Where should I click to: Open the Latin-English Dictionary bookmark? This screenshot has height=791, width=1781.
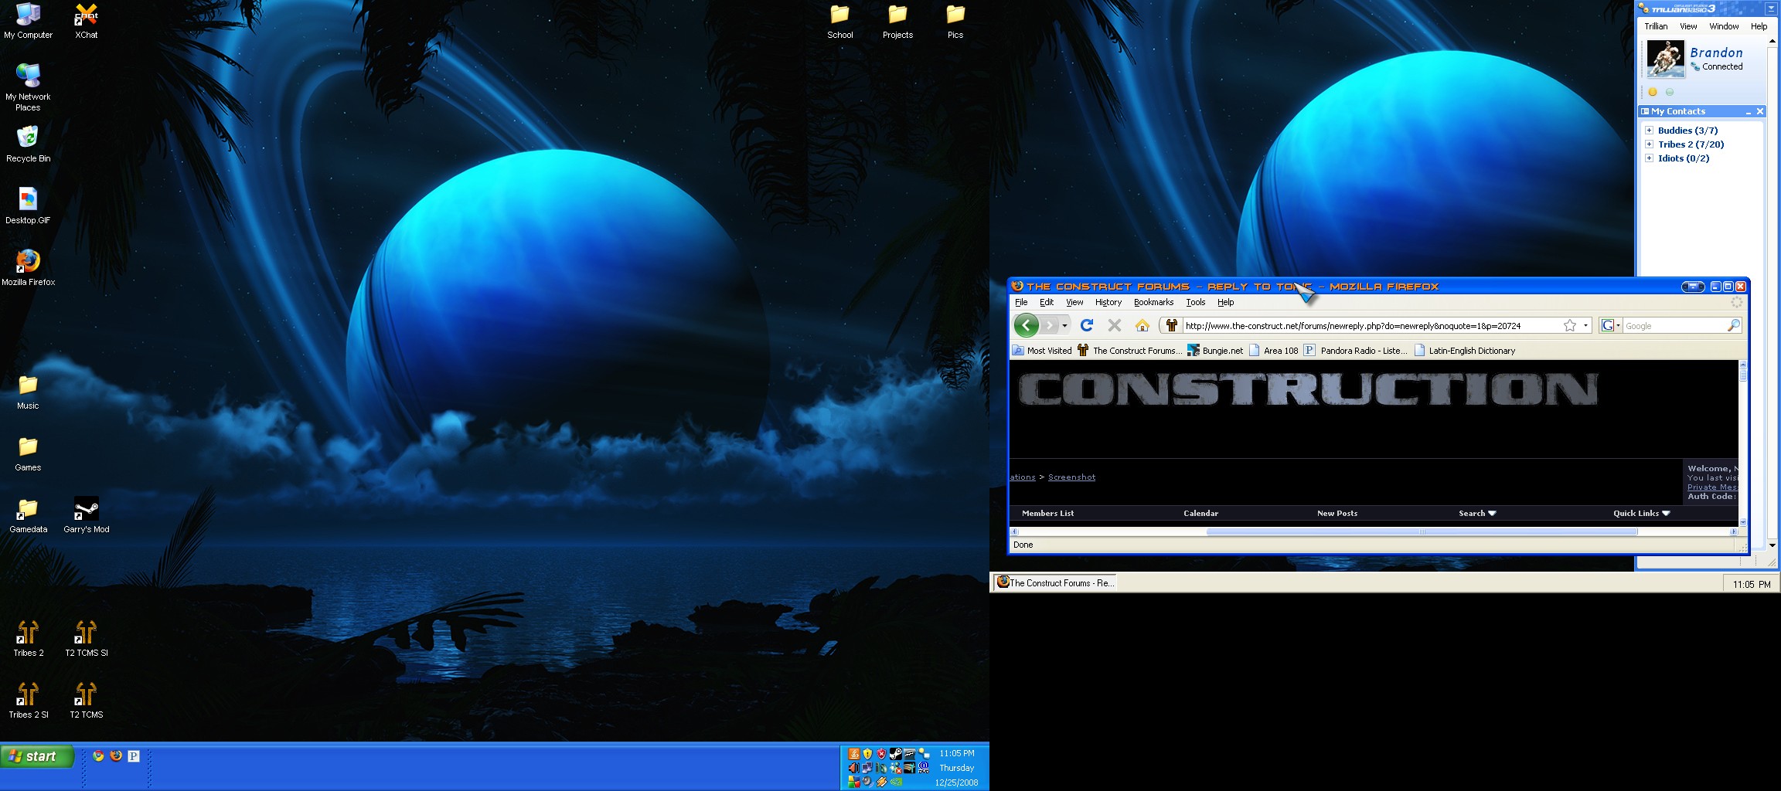coord(1465,351)
